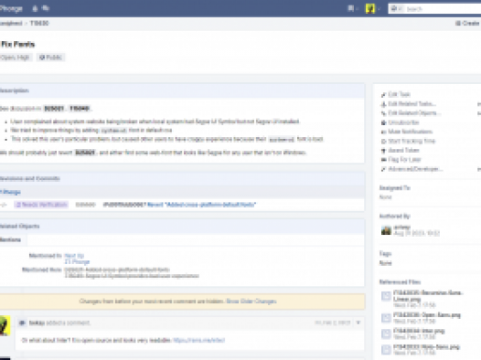Select Start Tracking Time action

[412, 141]
